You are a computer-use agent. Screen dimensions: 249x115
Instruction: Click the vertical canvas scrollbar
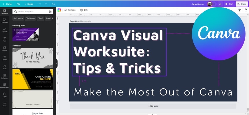pos(248,110)
